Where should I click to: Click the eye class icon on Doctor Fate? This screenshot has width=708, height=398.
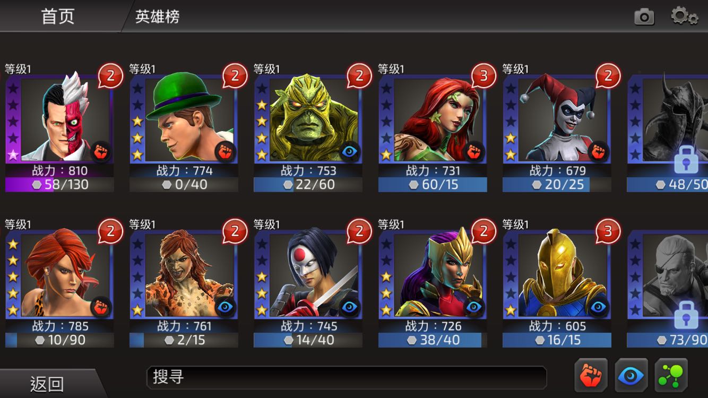pos(598,308)
